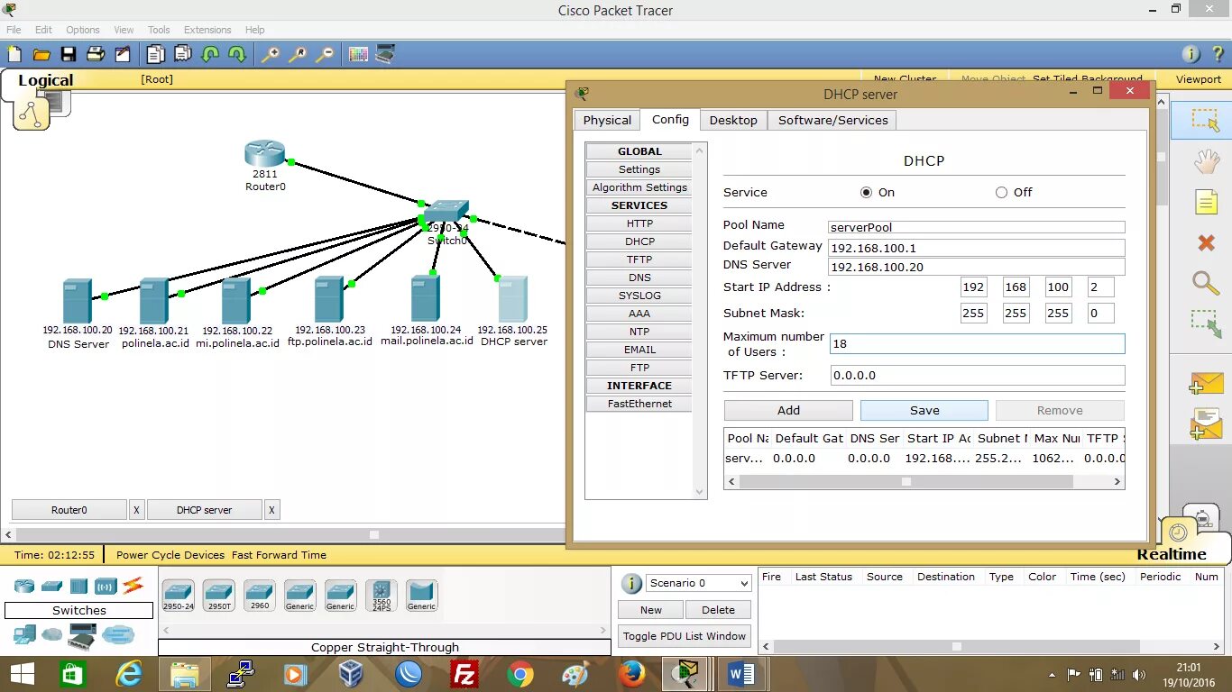This screenshot has width=1232, height=692.
Task: Click the Zoom Out magnifier icon
Action: [x=325, y=54]
